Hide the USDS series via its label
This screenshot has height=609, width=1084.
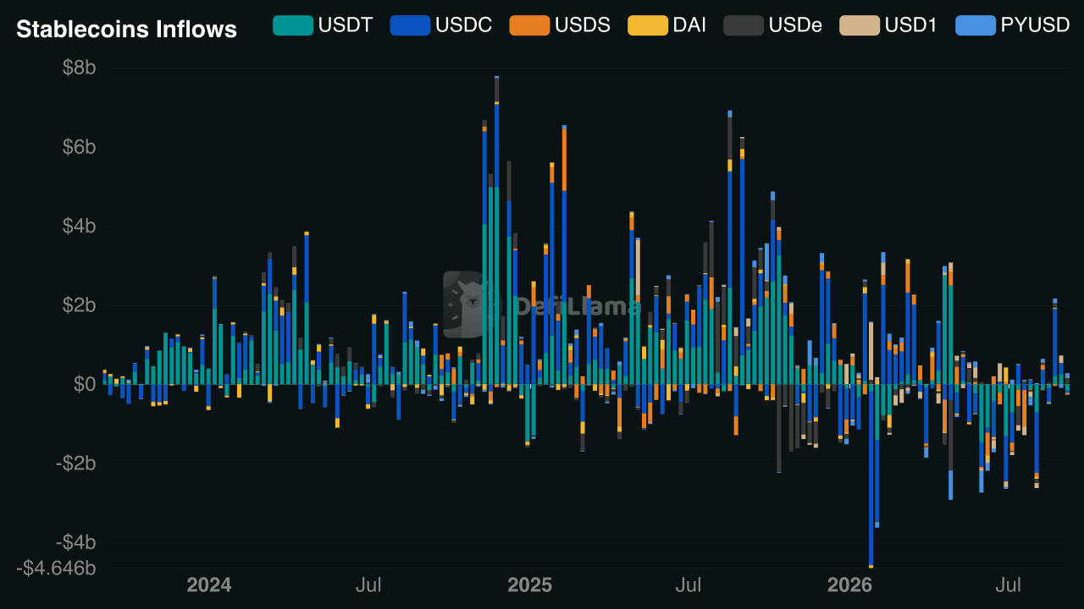(583, 25)
